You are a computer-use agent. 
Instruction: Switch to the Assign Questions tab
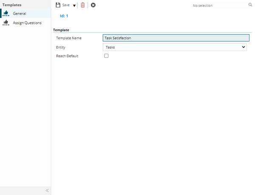27,23
